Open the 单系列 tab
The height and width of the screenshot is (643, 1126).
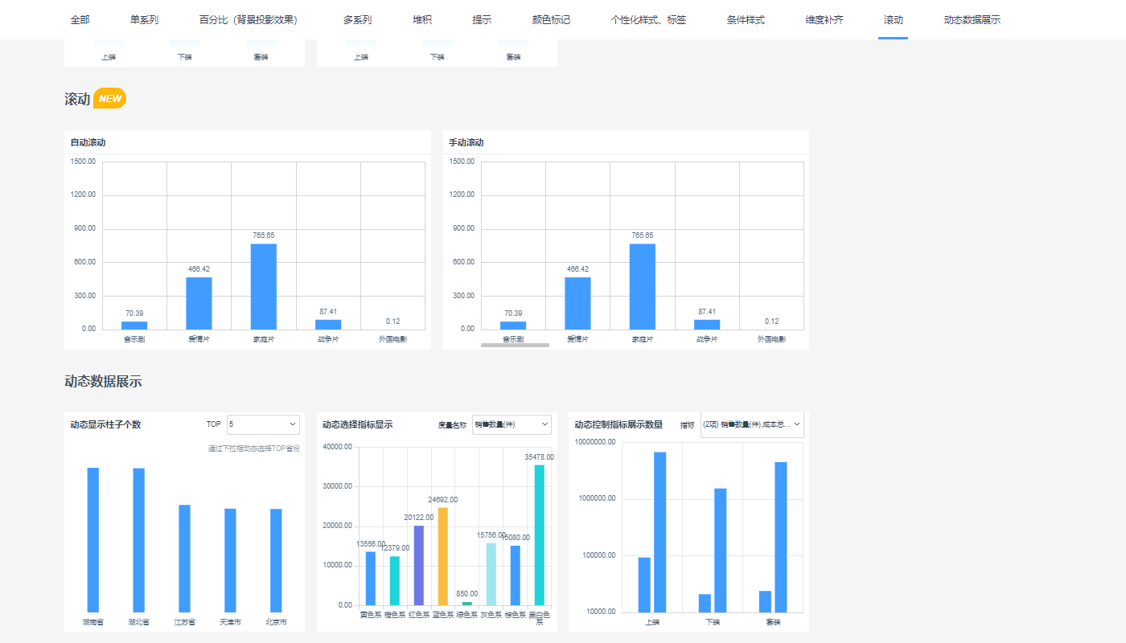pyautogui.click(x=144, y=20)
